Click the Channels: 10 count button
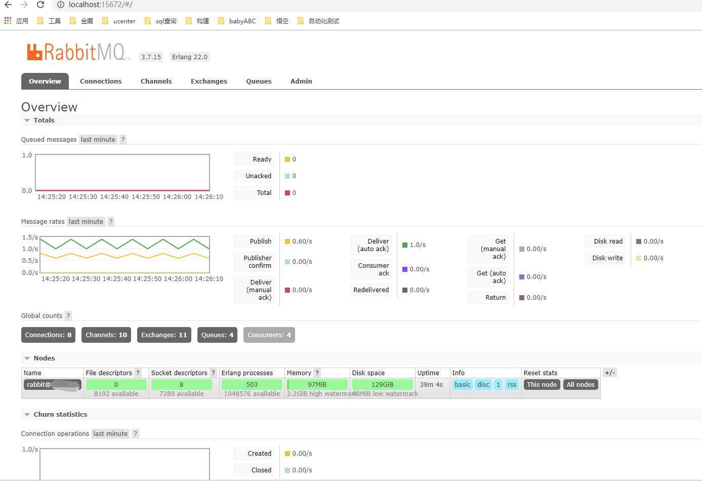 click(106, 335)
